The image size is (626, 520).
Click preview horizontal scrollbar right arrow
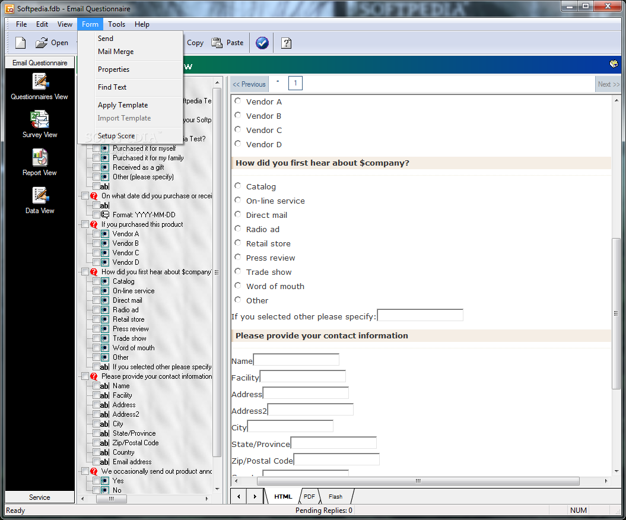click(606, 481)
